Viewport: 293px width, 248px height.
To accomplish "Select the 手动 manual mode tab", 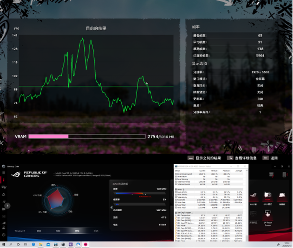I will tap(96, 231).
